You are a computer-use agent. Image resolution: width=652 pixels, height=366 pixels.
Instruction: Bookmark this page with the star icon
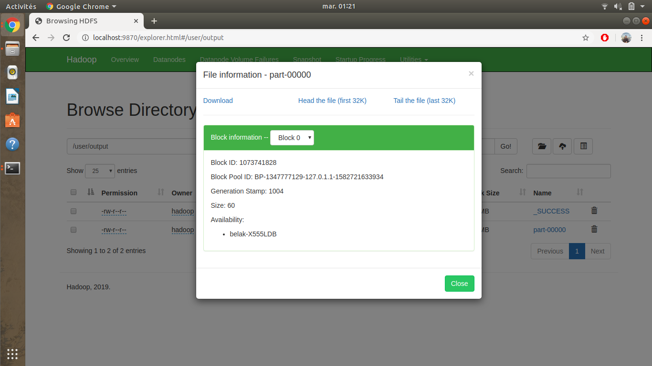586,38
